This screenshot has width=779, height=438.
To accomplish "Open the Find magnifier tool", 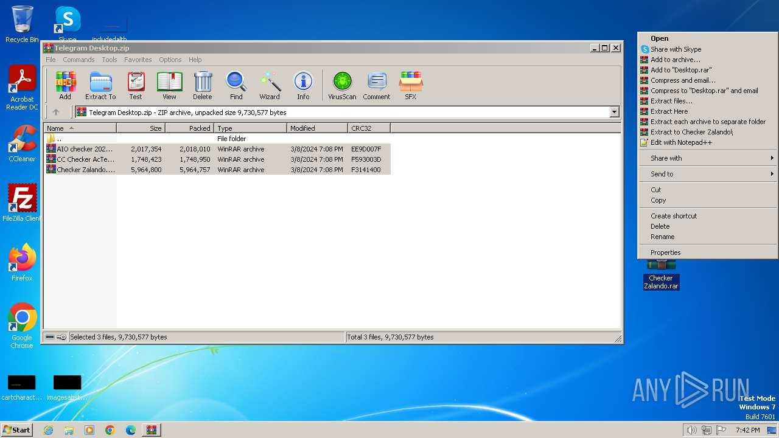I will (236, 86).
